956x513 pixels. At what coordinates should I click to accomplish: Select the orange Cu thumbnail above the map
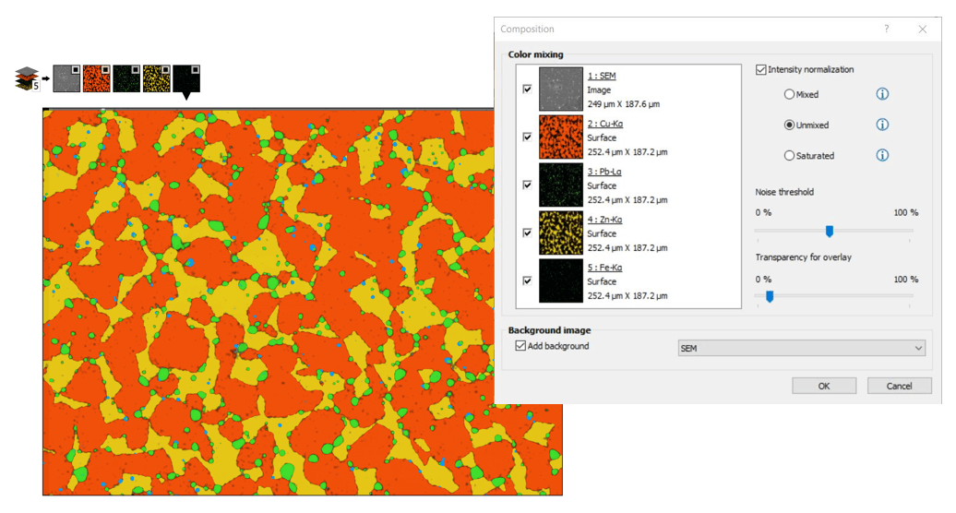[96, 78]
